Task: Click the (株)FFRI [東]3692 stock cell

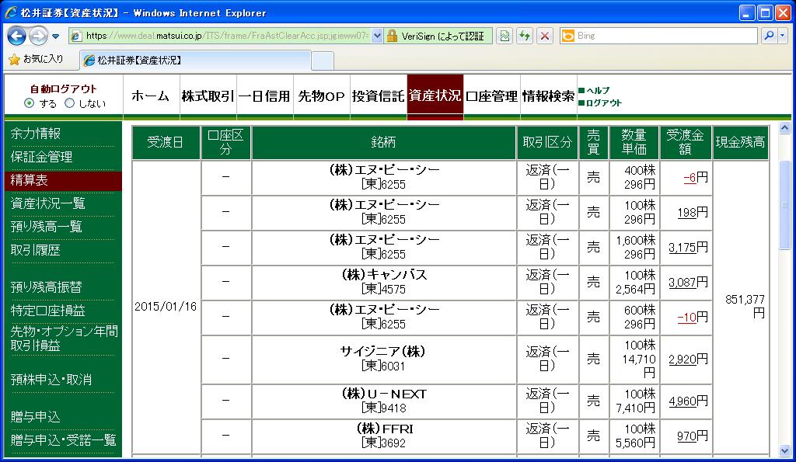Action: [384, 436]
